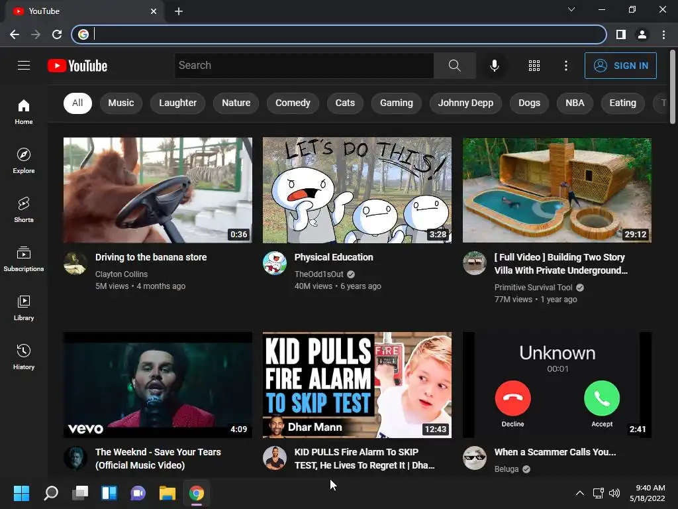Open Windows taskbar search
The width and height of the screenshot is (678, 509).
pyautogui.click(x=50, y=493)
